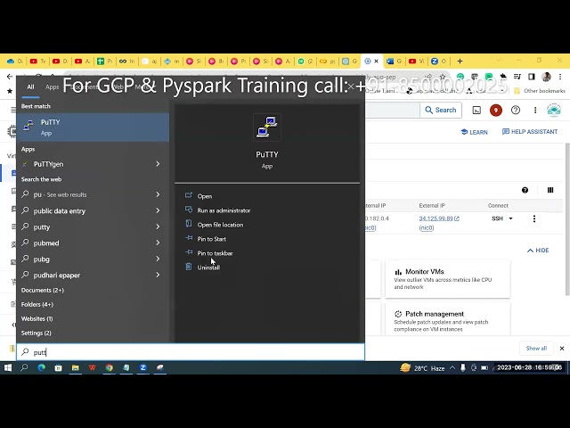
Task: Choose Open file location for PuTTY
Action: pyautogui.click(x=220, y=225)
